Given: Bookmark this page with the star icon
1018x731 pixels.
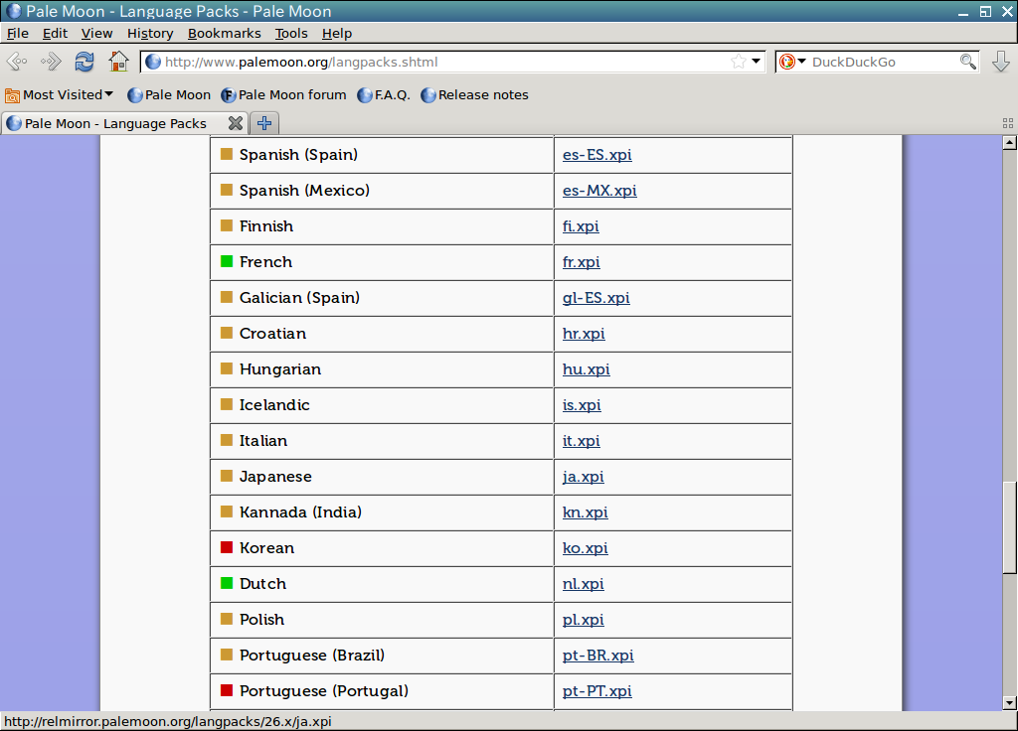Looking at the screenshot, I should (739, 62).
